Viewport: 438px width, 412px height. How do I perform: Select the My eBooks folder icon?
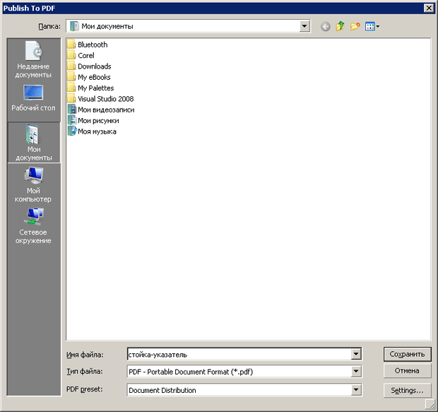click(x=71, y=77)
